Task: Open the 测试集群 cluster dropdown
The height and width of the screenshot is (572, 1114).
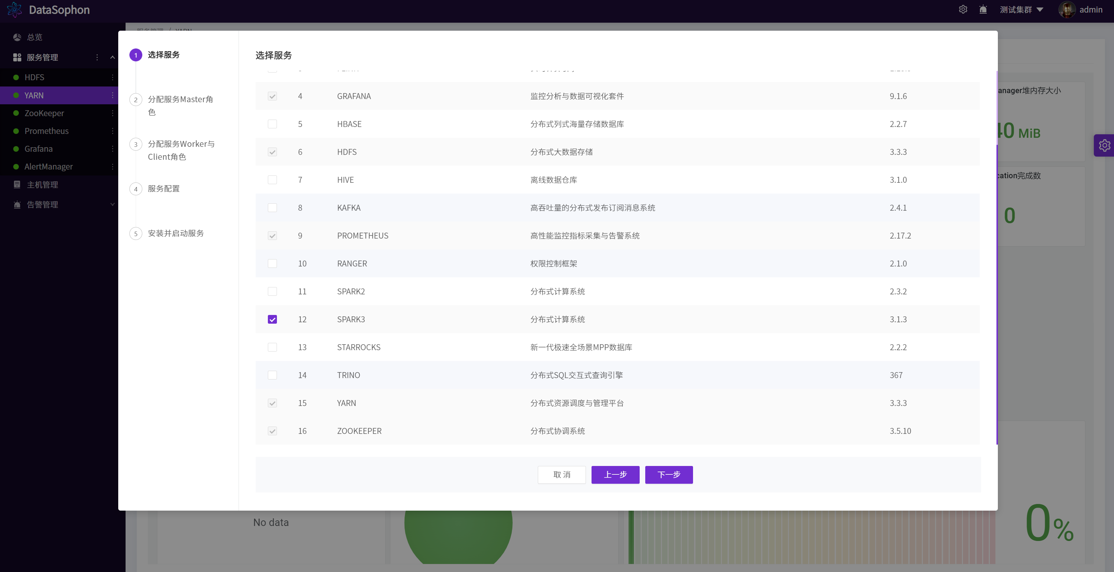Action: point(1022,9)
